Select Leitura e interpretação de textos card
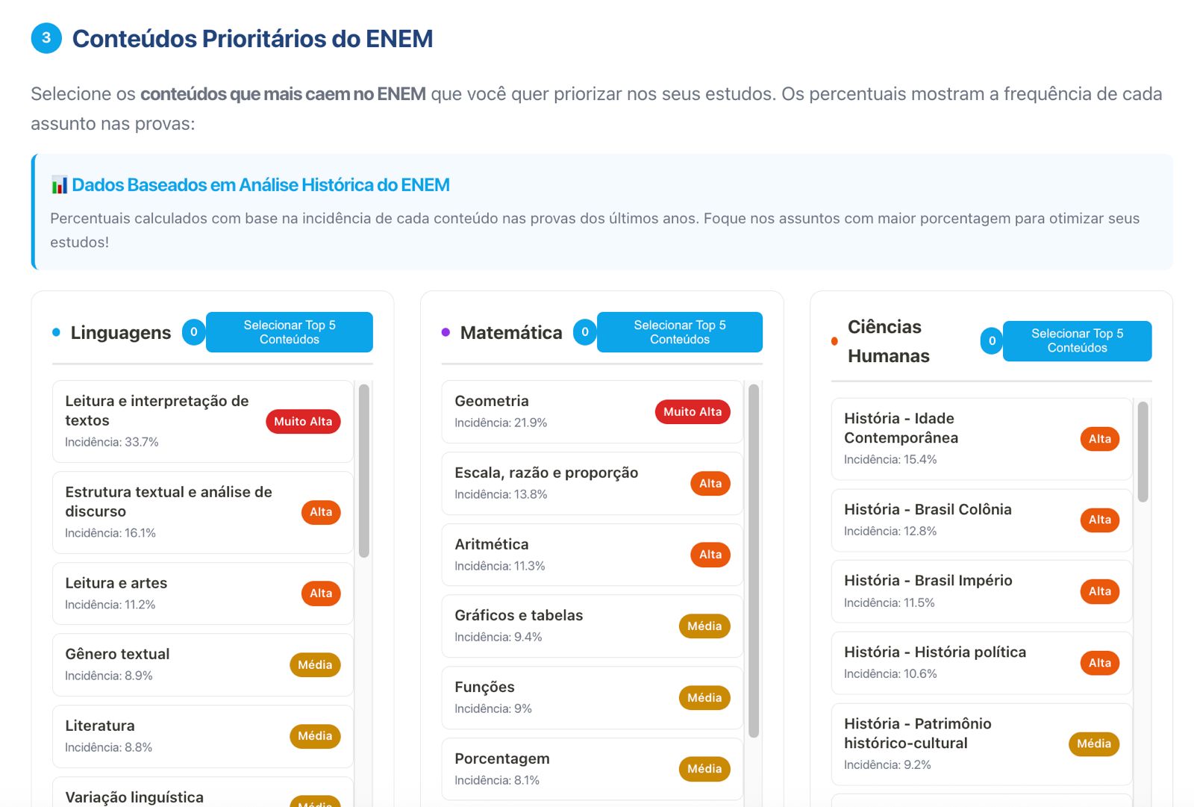Screen dimensions: 1194x807 (164, 421)
